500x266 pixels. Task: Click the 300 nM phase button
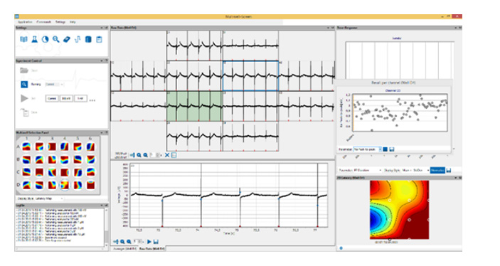point(66,99)
